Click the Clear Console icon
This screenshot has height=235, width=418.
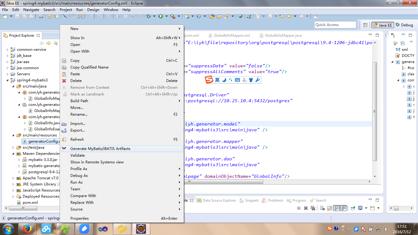pos(322,208)
